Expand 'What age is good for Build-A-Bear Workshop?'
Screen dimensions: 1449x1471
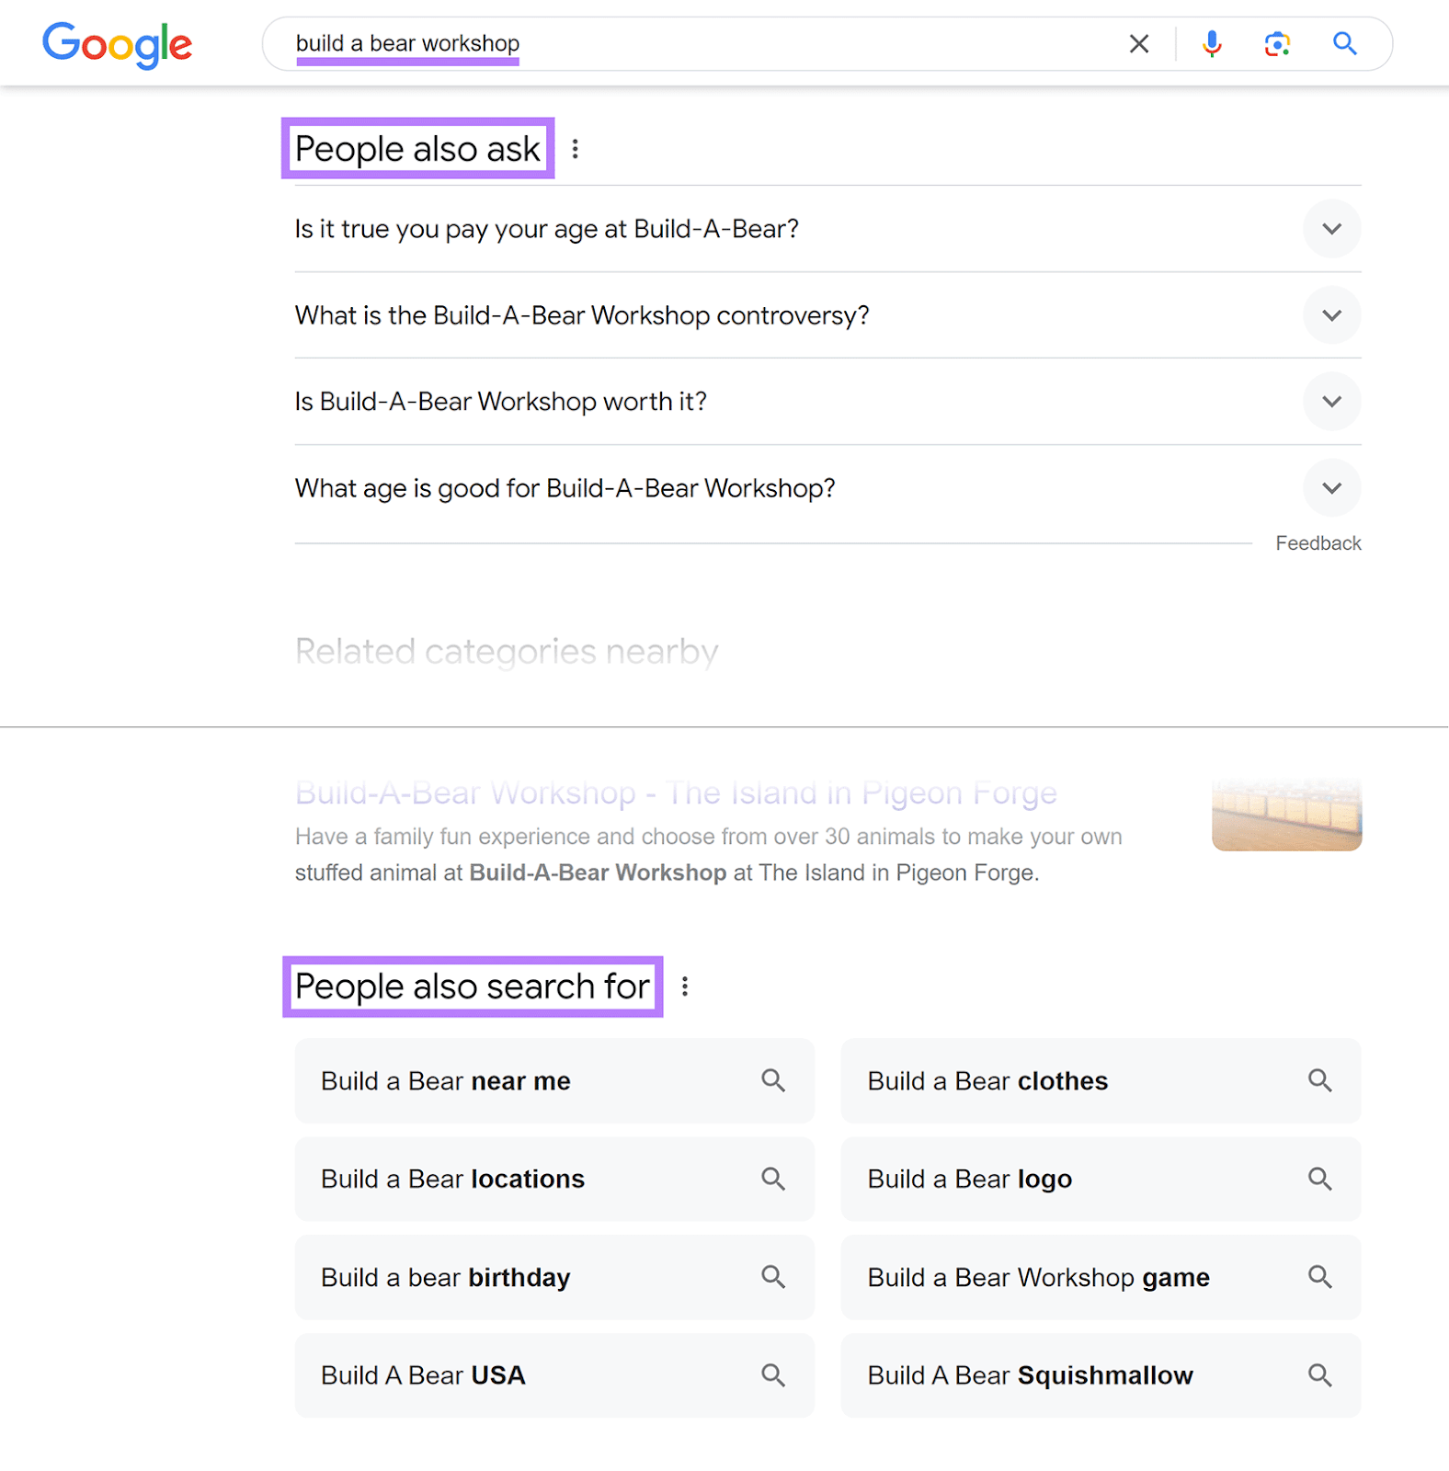1331,488
